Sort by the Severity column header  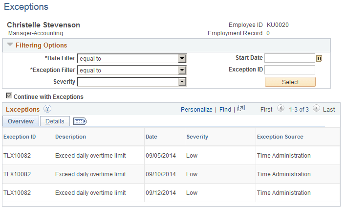click(197, 137)
